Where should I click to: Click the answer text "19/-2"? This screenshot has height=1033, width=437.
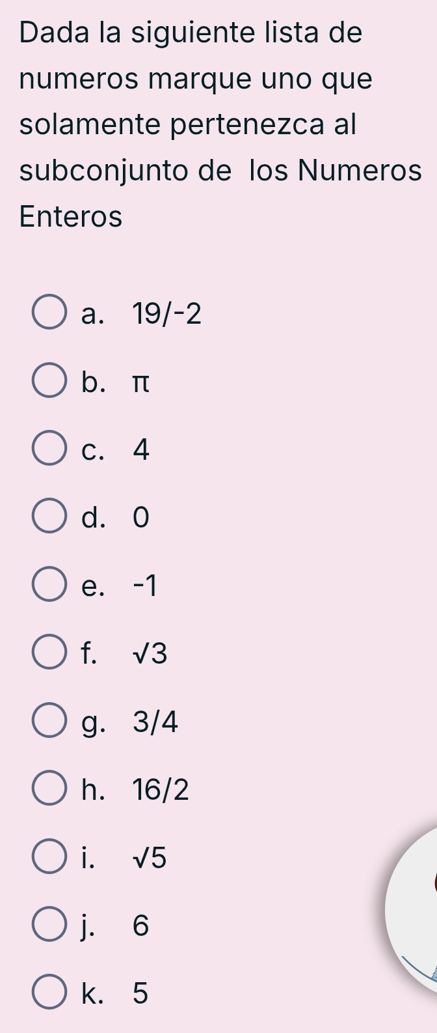coord(166,315)
